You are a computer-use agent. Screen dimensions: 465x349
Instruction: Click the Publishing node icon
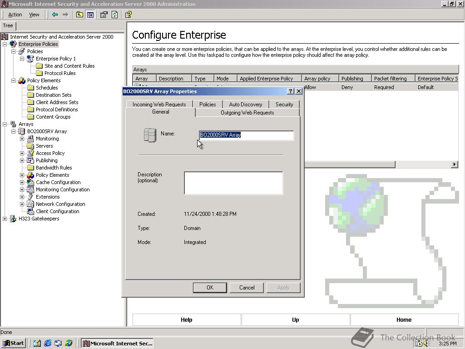30,160
